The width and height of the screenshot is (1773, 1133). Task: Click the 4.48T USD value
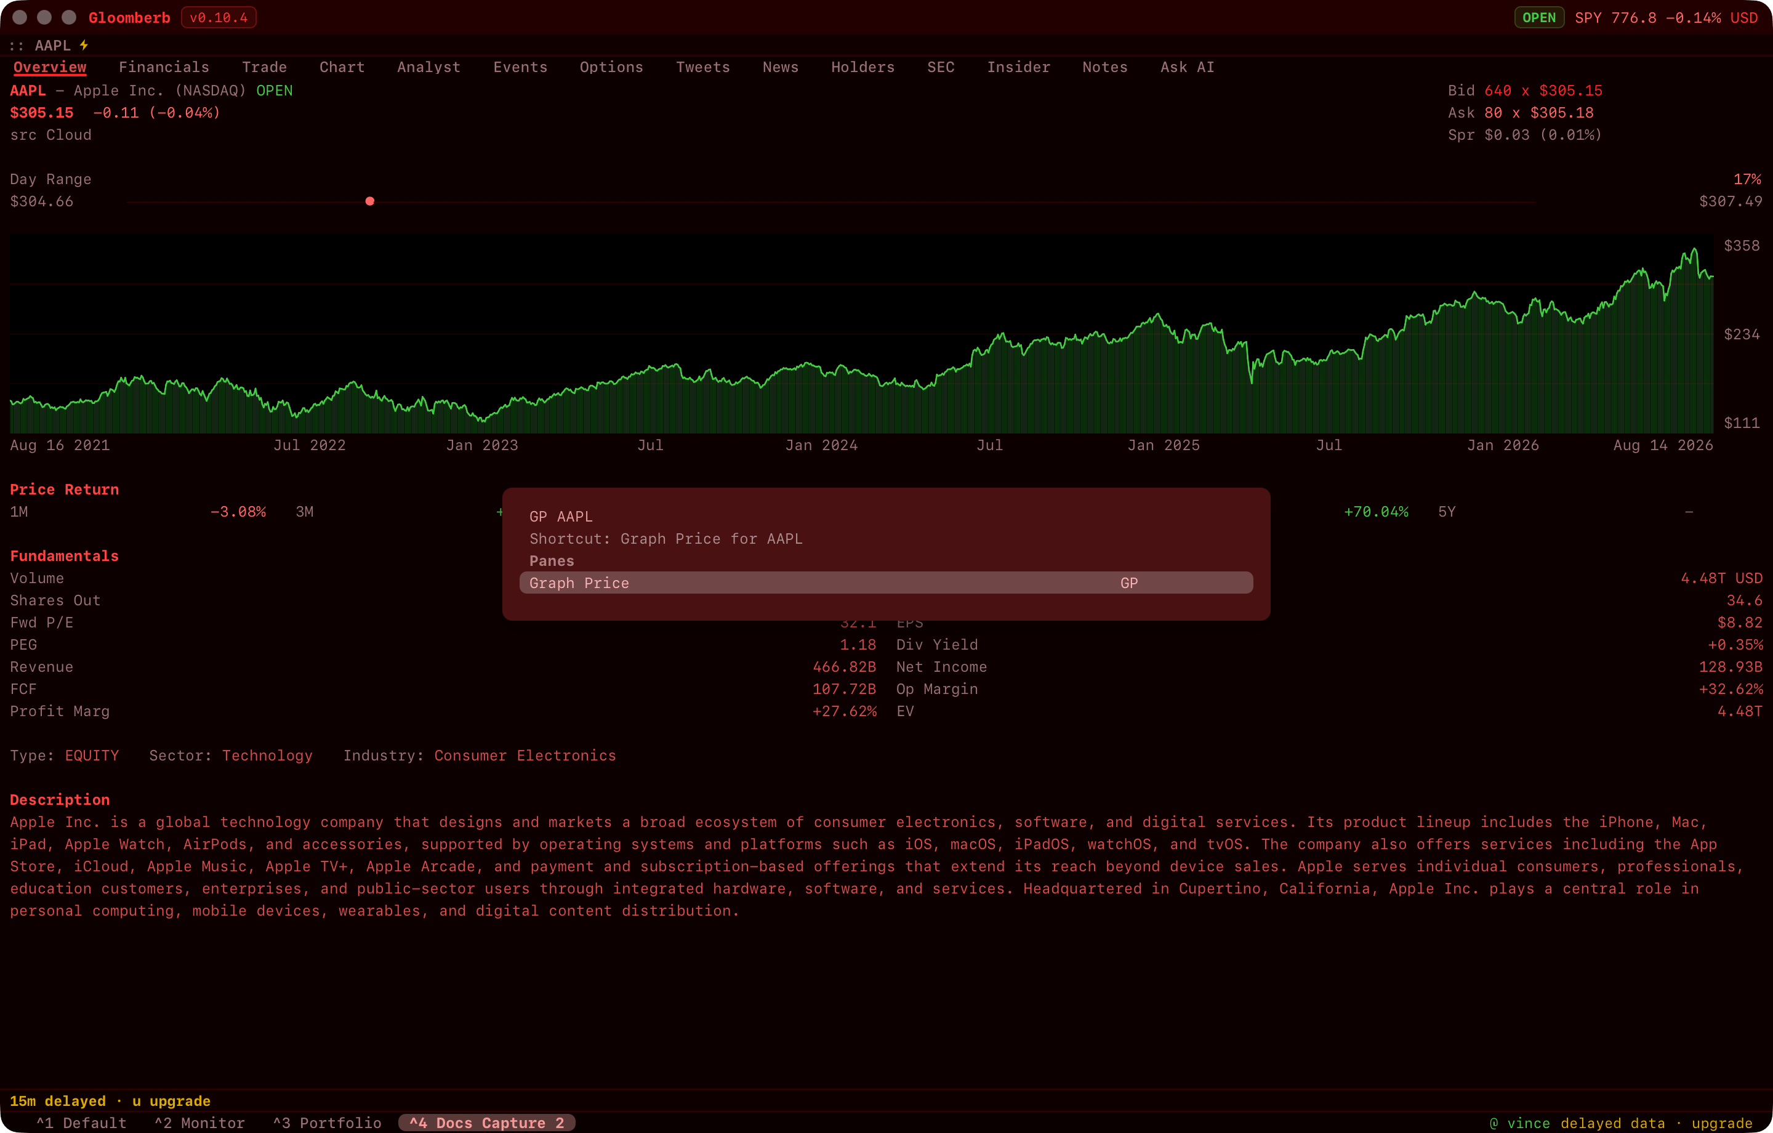pyautogui.click(x=1721, y=578)
